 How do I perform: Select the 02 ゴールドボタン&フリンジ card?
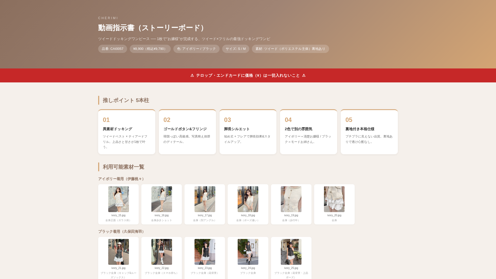click(x=187, y=132)
